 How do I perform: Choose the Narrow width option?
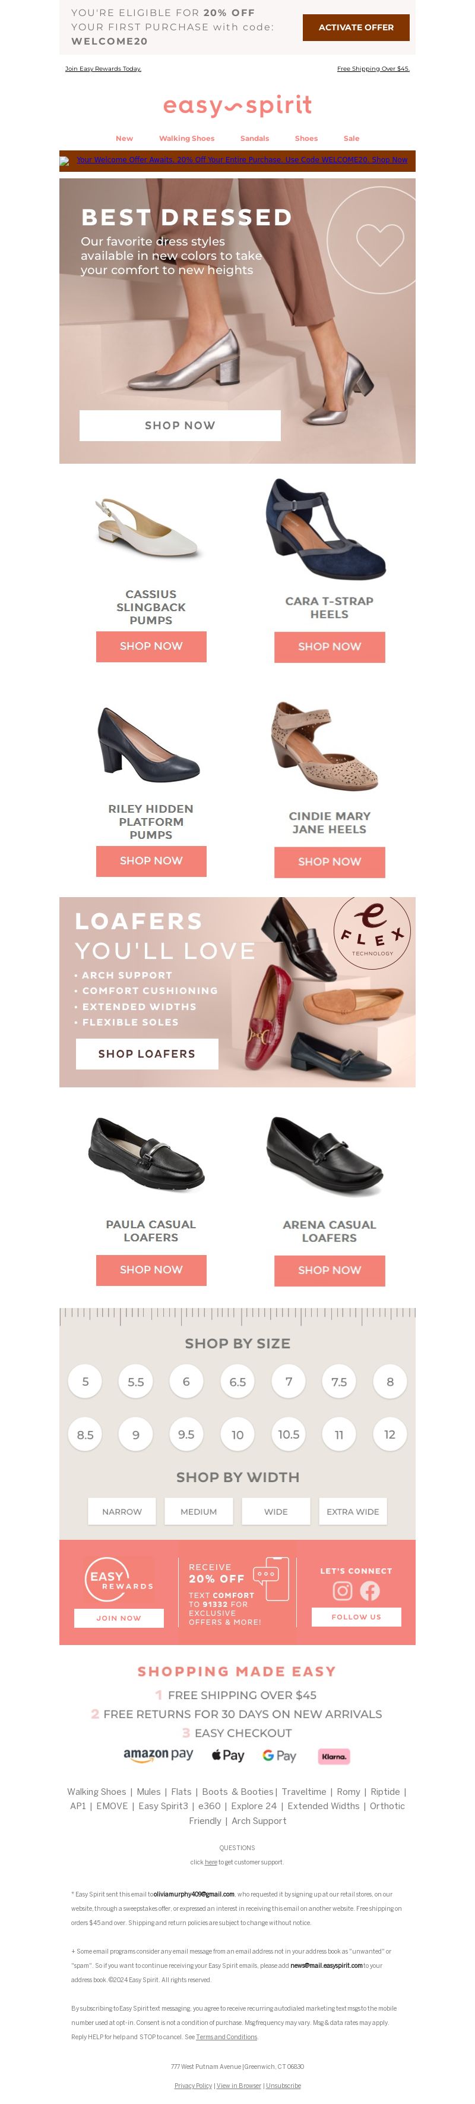pos(122,1511)
